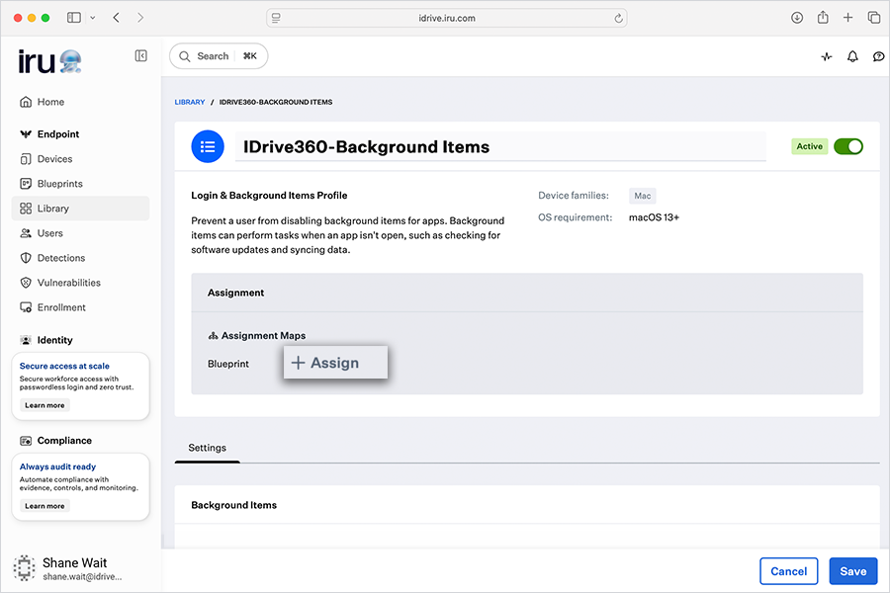Viewport: 890px width, 593px height.
Task: Open Detections page
Action: (80, 258)
